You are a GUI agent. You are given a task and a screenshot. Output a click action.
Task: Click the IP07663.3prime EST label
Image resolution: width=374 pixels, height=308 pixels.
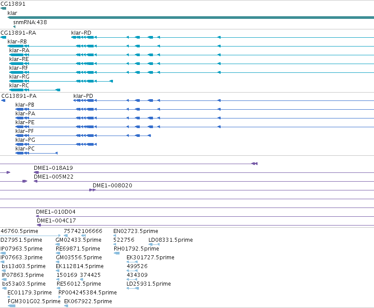[22, 258]
